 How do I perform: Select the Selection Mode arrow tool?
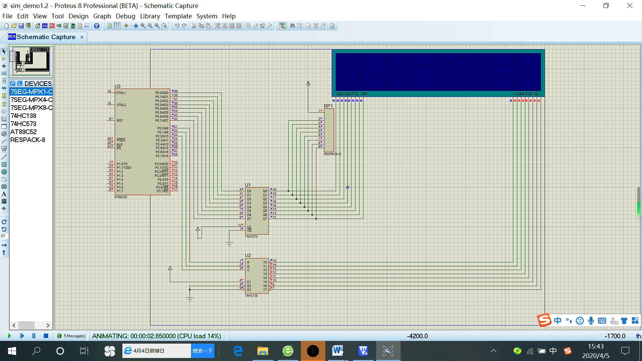[x=4, y=51]
